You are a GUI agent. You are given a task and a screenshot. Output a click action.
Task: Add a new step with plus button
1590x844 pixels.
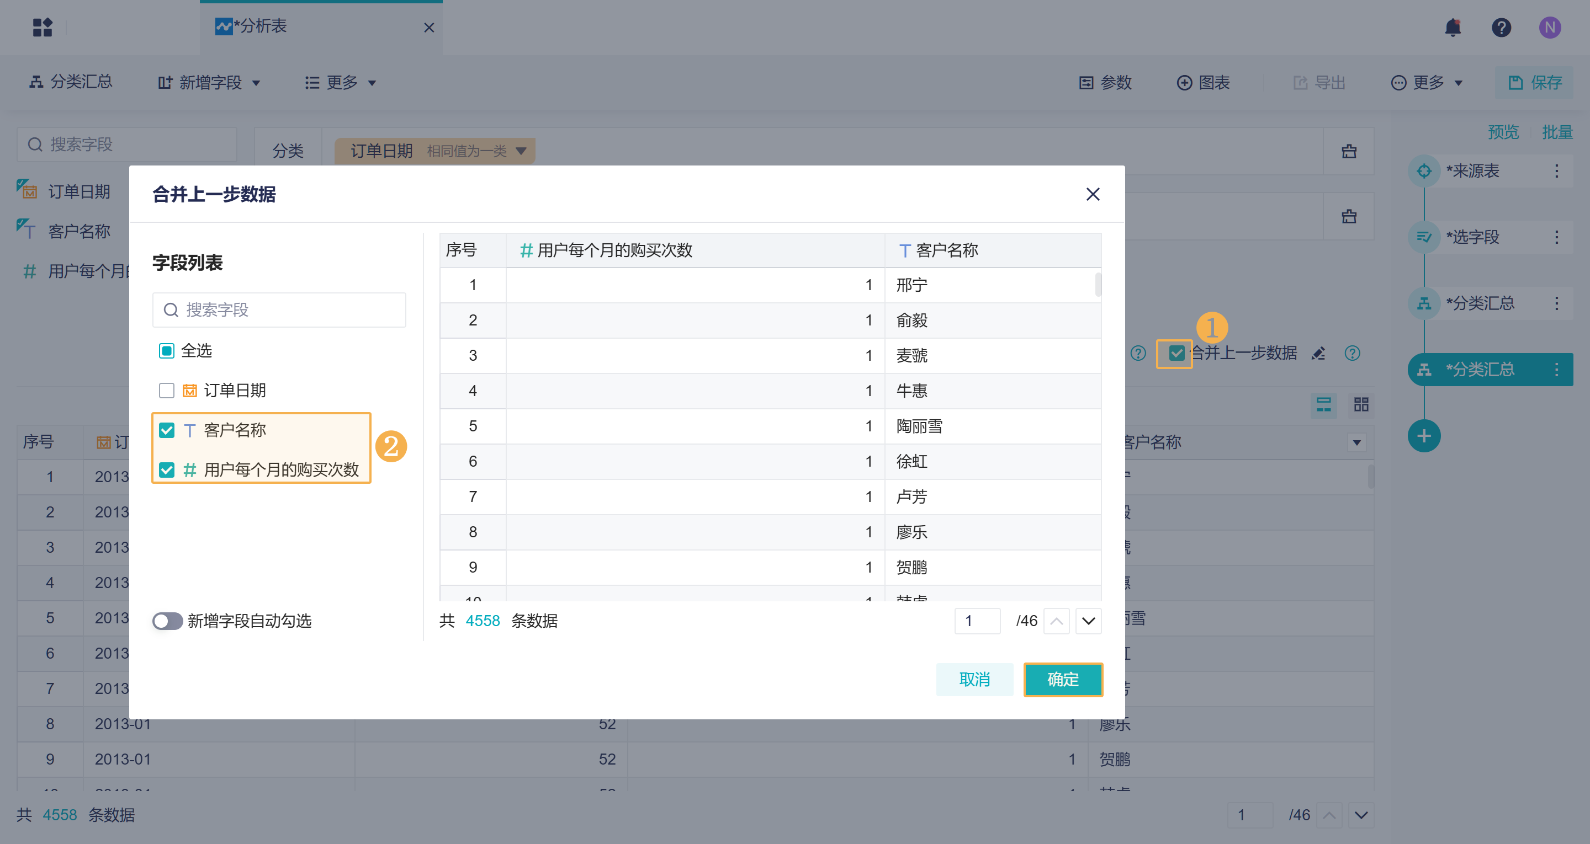pyautogui.click(x=1424, y=436)
